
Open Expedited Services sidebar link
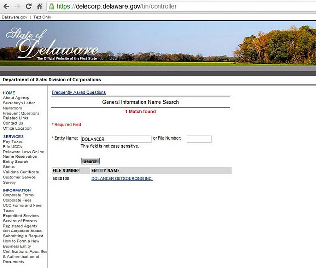(21, 216)
